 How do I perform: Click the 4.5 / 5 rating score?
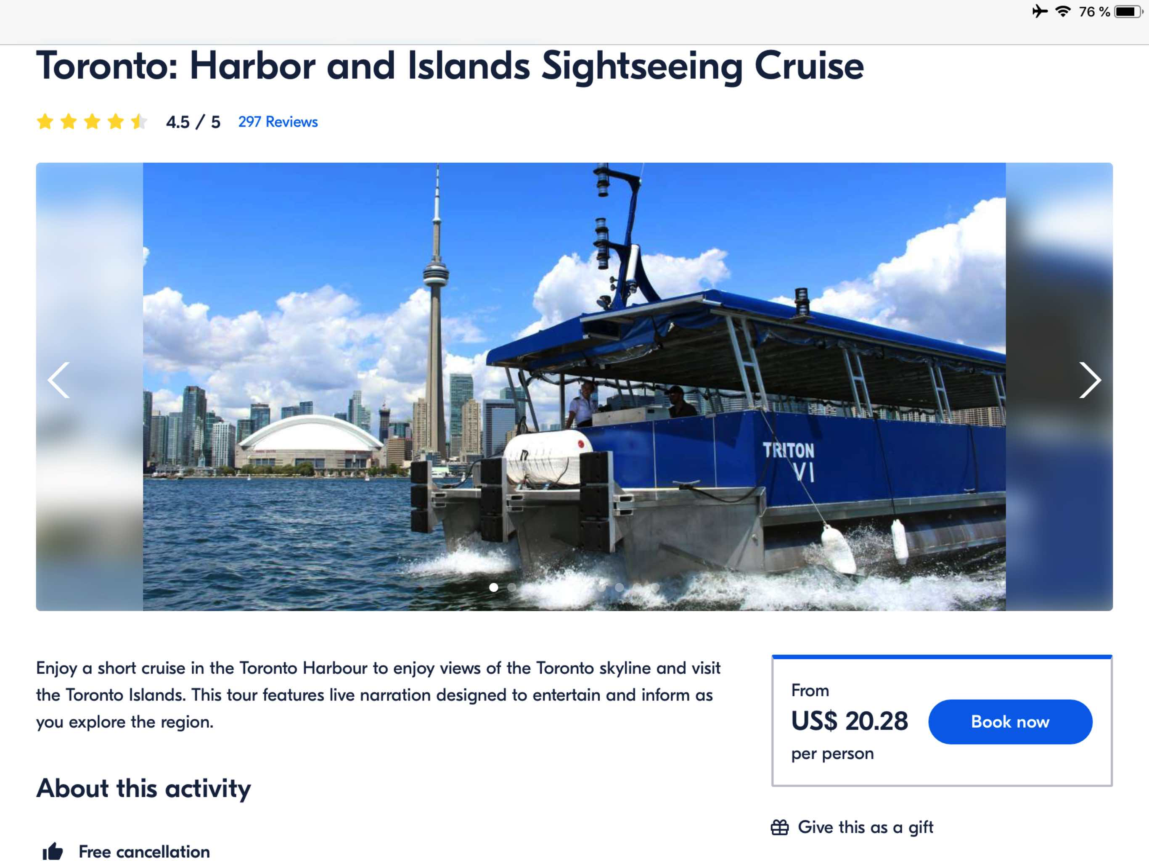click(193, 122)
